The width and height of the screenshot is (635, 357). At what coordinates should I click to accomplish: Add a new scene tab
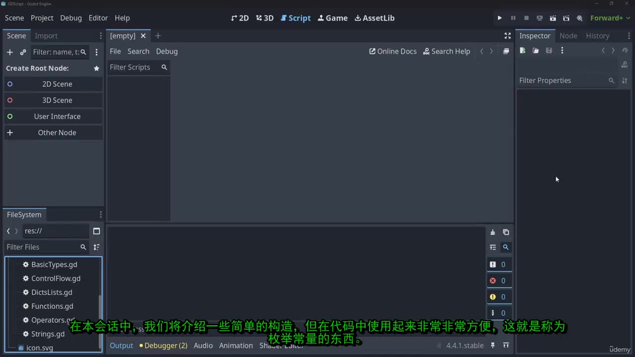click(158, 36)
